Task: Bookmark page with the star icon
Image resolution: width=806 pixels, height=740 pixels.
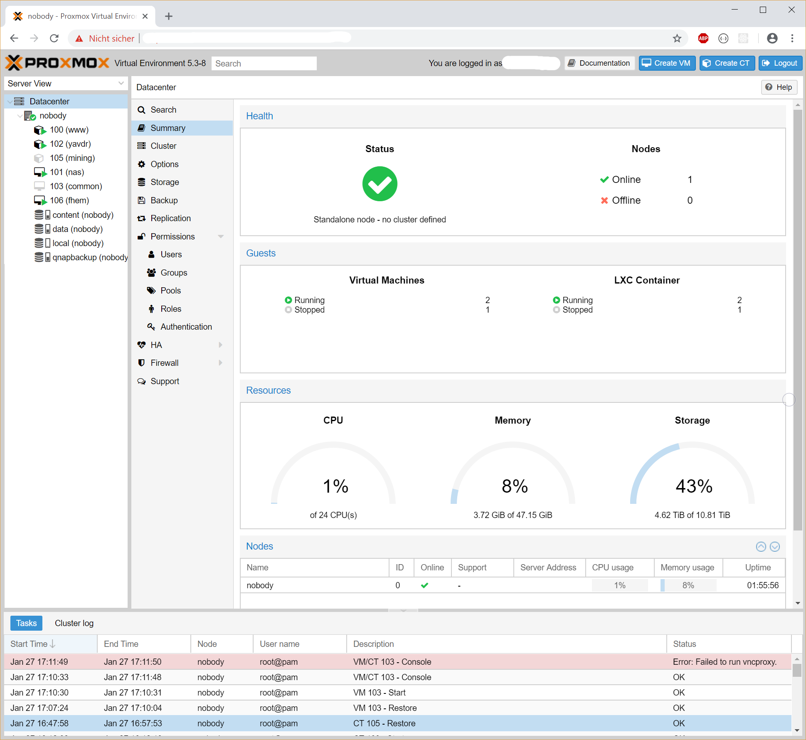Action: point(677,38)
